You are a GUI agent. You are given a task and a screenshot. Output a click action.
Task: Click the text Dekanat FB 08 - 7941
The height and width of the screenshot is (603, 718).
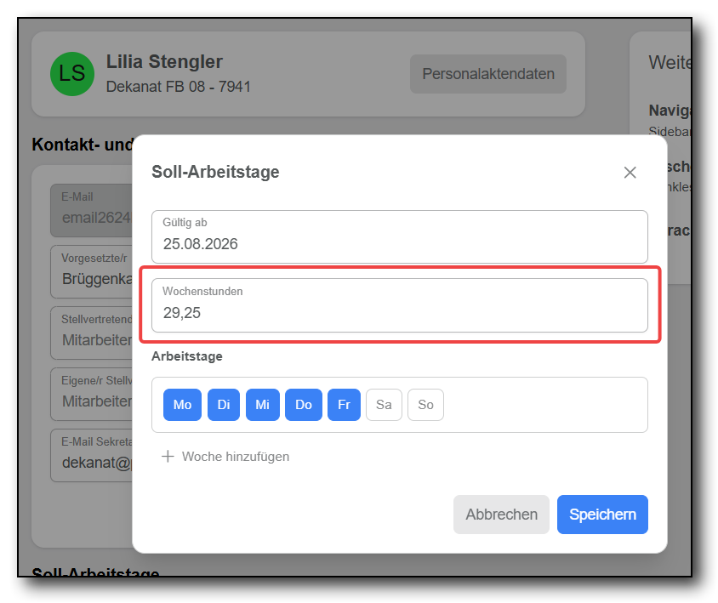(179, 87)
